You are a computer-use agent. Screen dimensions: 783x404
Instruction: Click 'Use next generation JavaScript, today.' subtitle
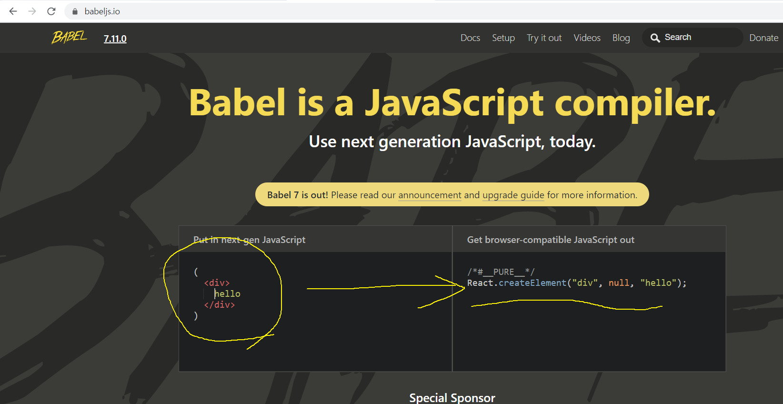[x=452, y=141]
